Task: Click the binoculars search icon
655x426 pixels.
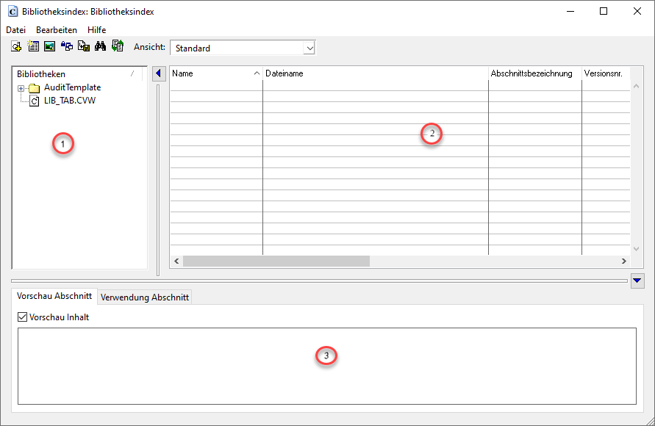Action: pyautogui.click(x=101, y=46)
